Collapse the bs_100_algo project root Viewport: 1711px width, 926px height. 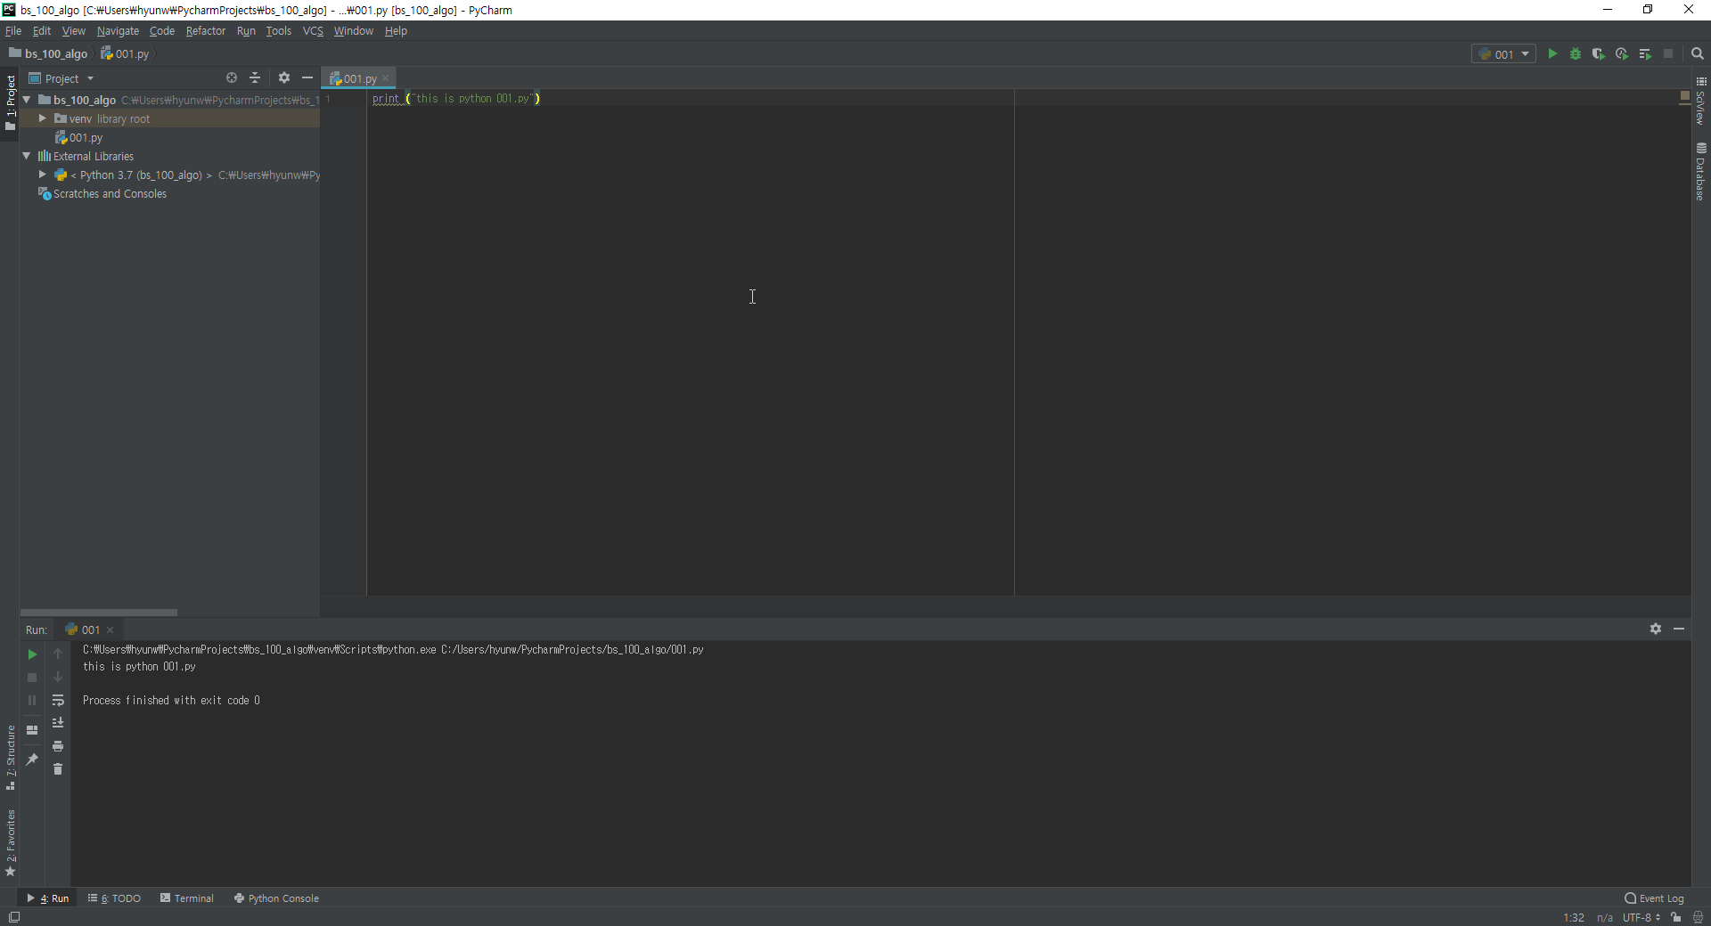(x=27, y=100)
